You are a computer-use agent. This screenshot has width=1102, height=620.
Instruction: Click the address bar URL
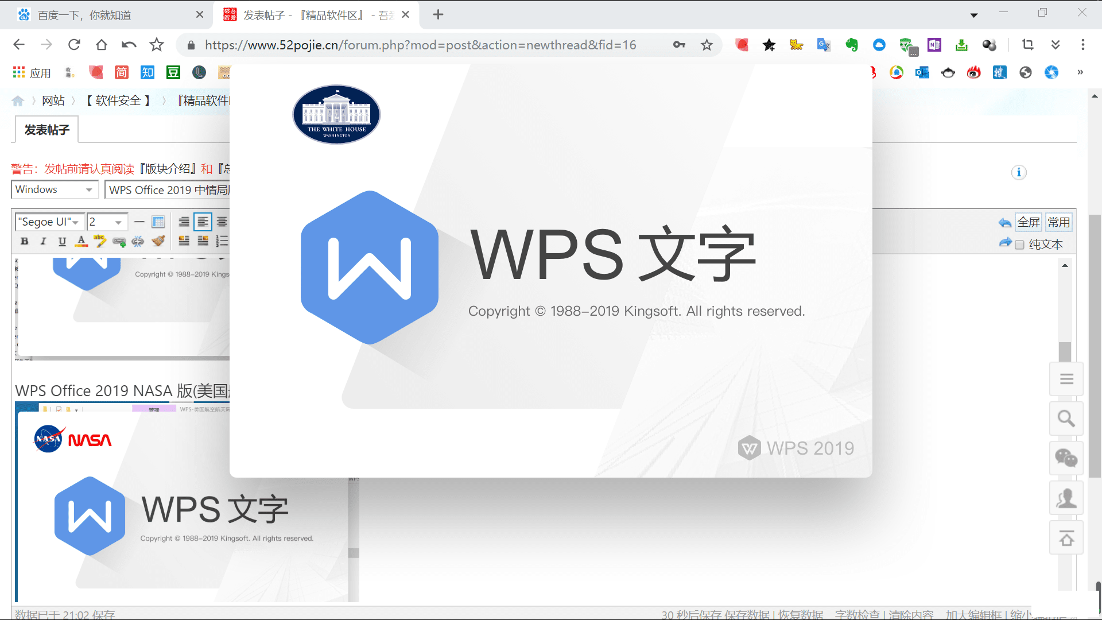pyautogui.click(x=420, y=45)
